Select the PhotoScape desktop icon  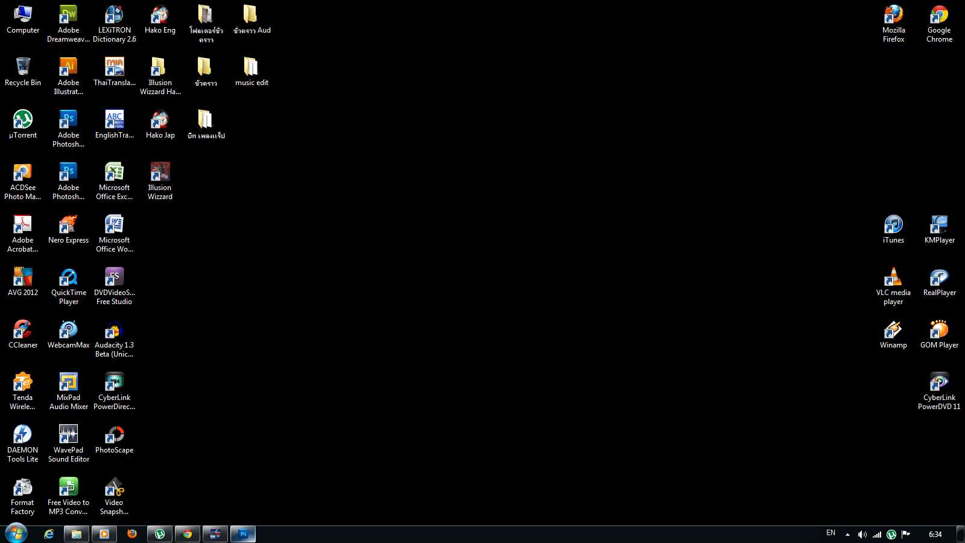coord(115,439)
